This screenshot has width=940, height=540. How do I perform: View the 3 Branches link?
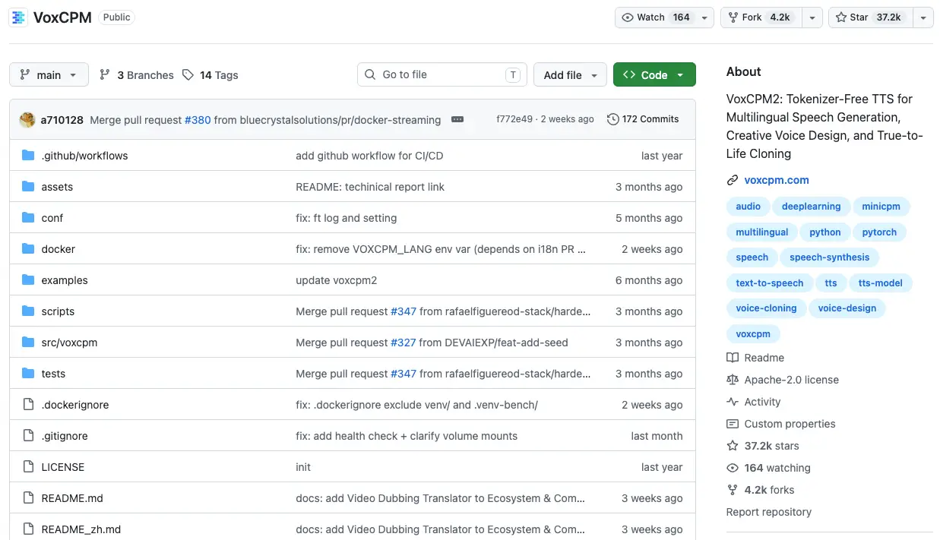pyautogui.click(x=137, y=75)
